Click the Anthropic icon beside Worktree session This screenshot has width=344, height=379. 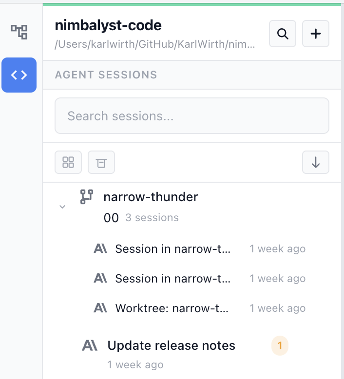[100, 308]
